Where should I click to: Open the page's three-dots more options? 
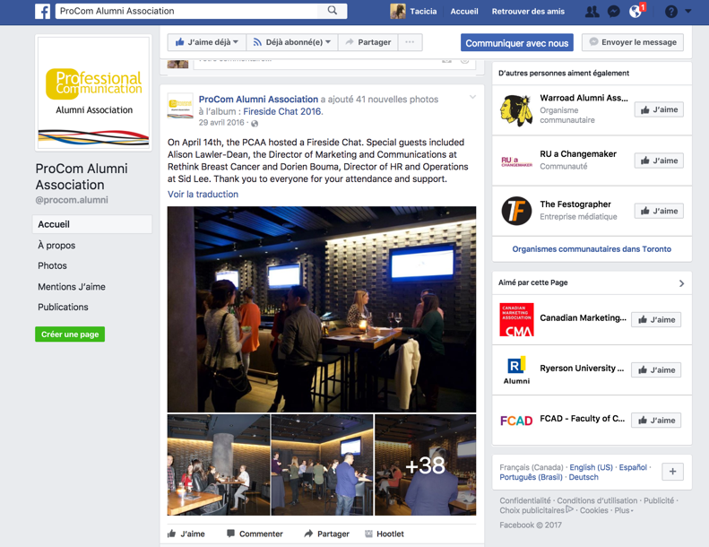point(410,42)
